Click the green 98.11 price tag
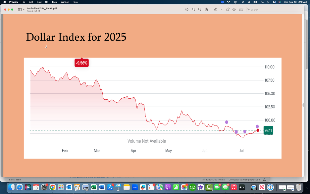 (268, 130)
